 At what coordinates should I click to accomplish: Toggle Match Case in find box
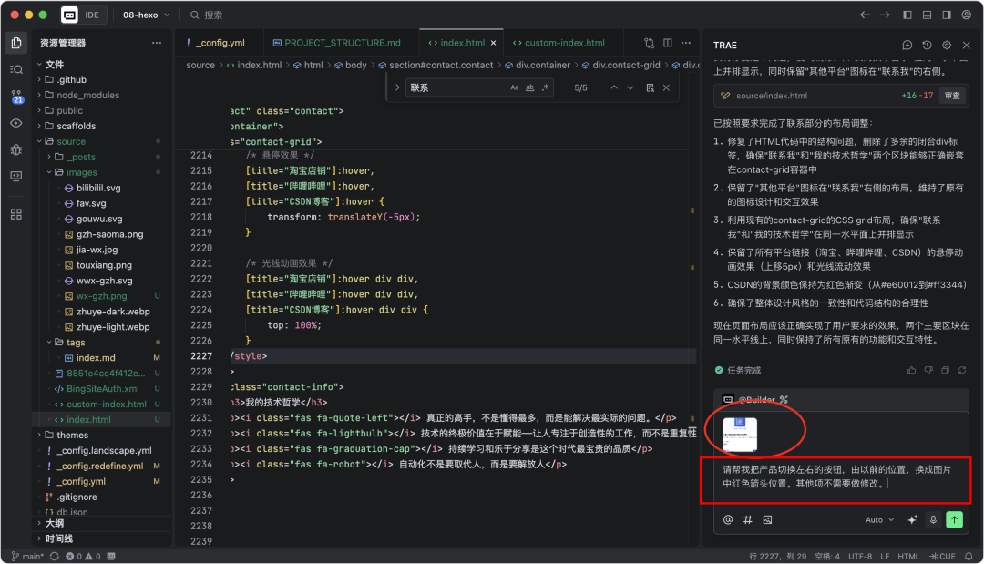tap(515, 87)
